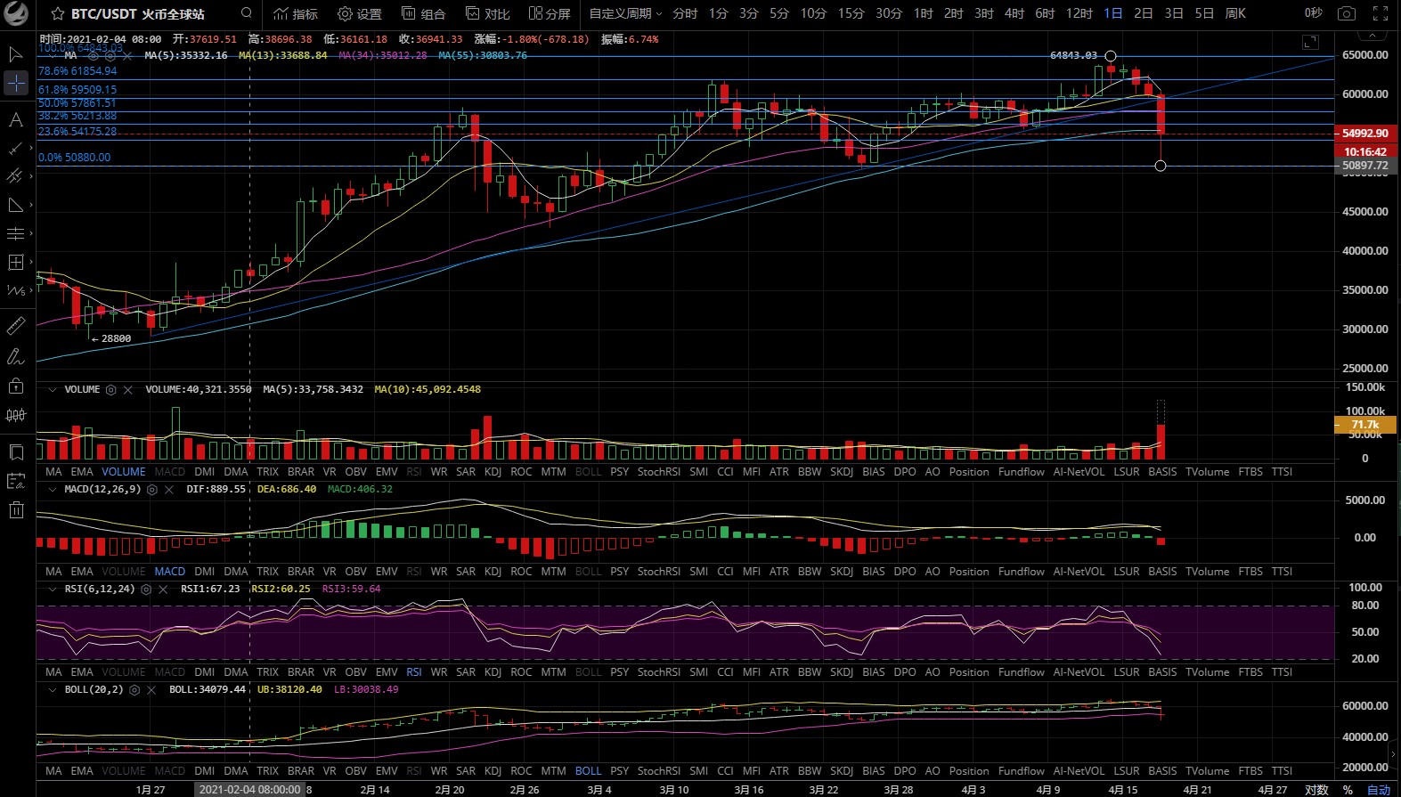Select the crosshair cursor tool

pyautogui.click(x=16, y=84)
